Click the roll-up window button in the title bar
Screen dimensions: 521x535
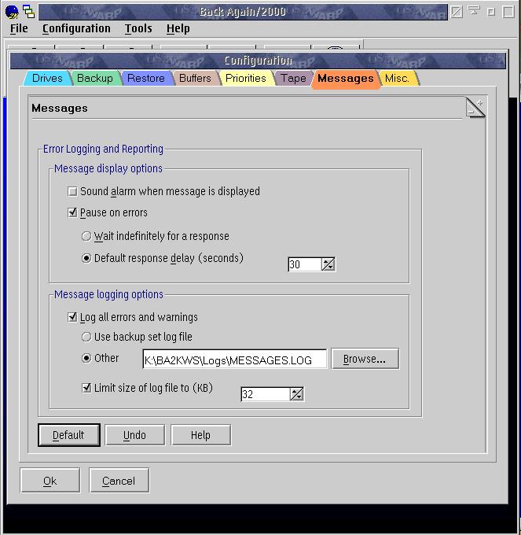[x=474, y=12]
